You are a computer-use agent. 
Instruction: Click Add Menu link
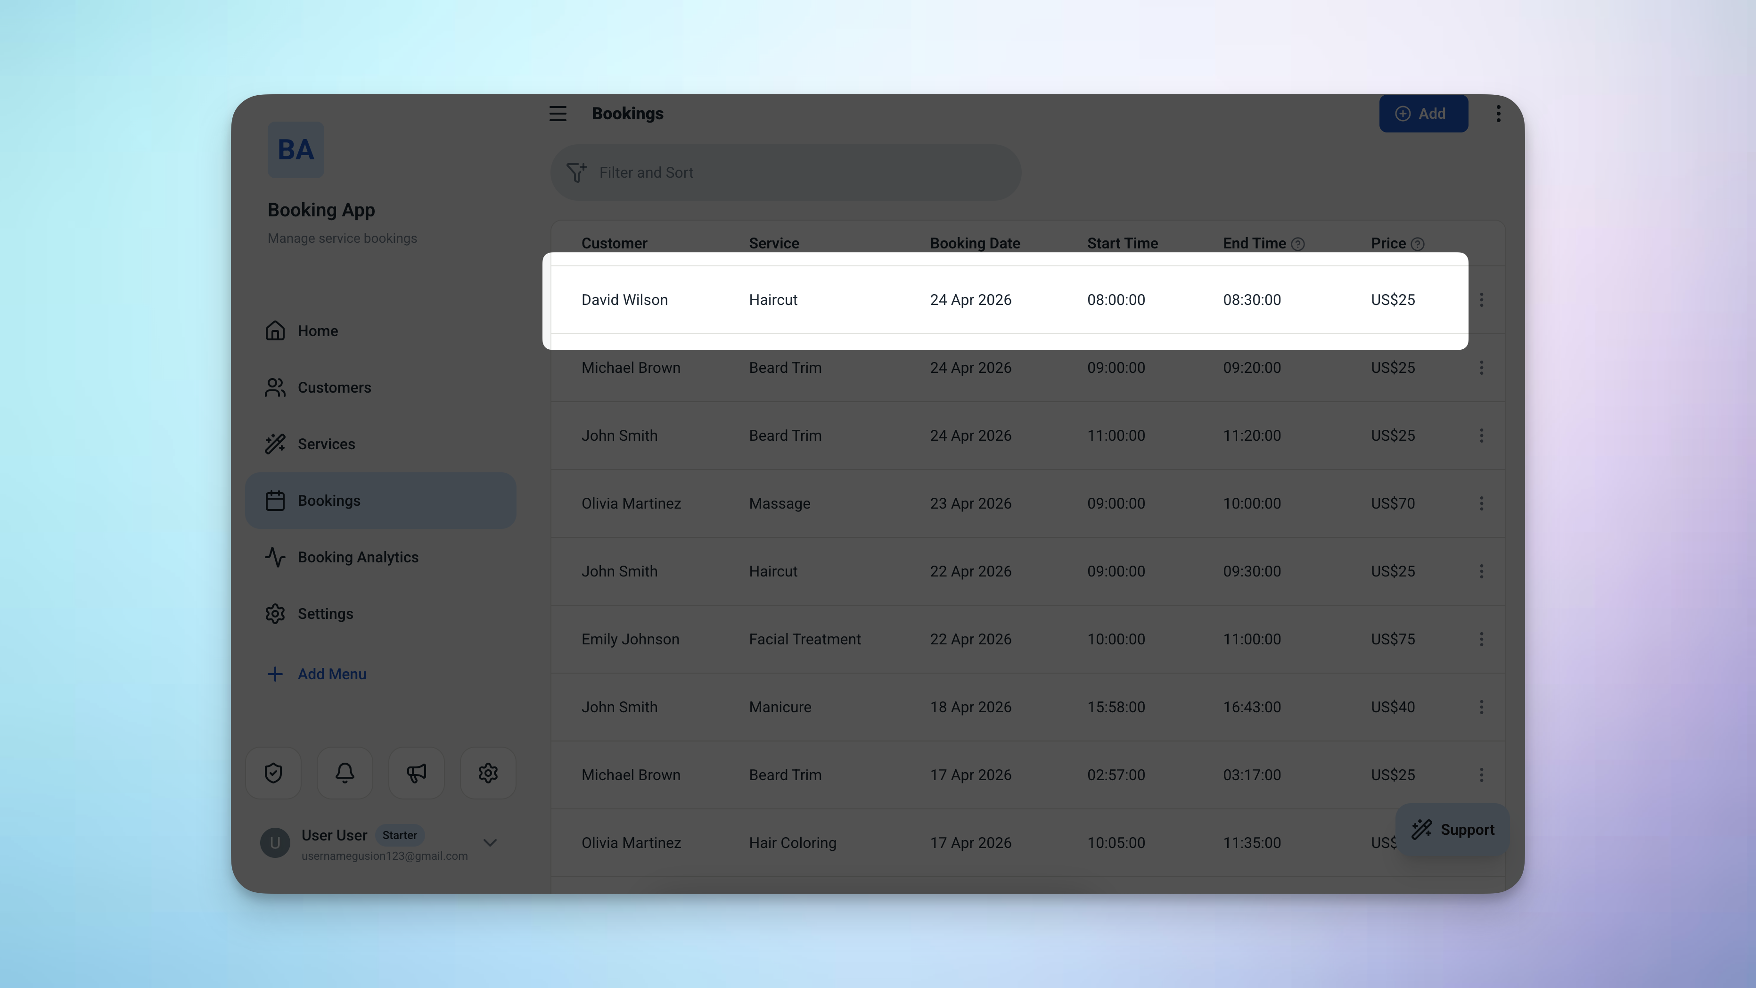[332, 675]
